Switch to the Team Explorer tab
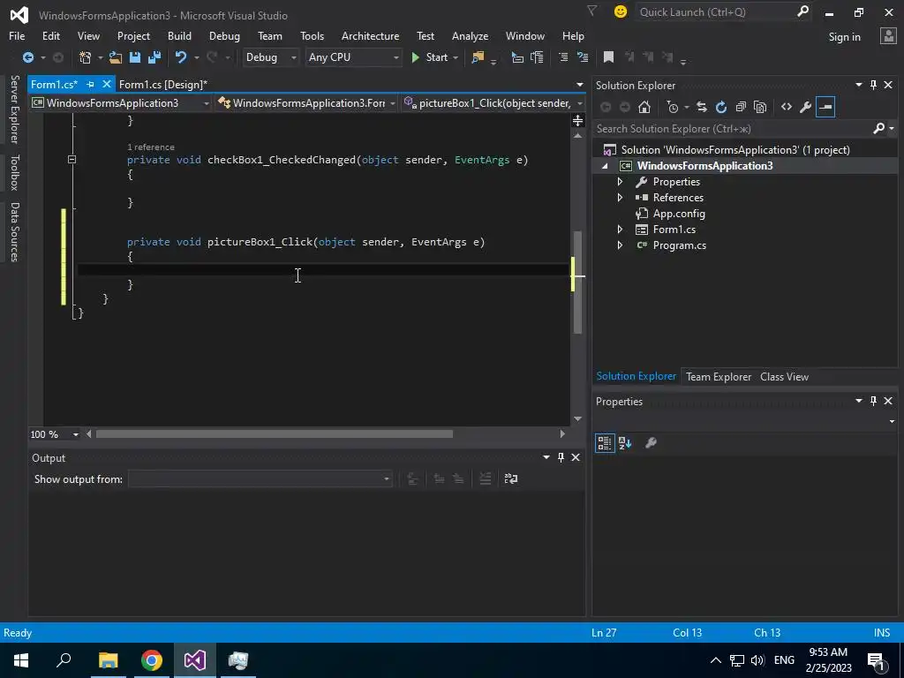This screenshot has width=904, height=678. [x=719, y=376]
